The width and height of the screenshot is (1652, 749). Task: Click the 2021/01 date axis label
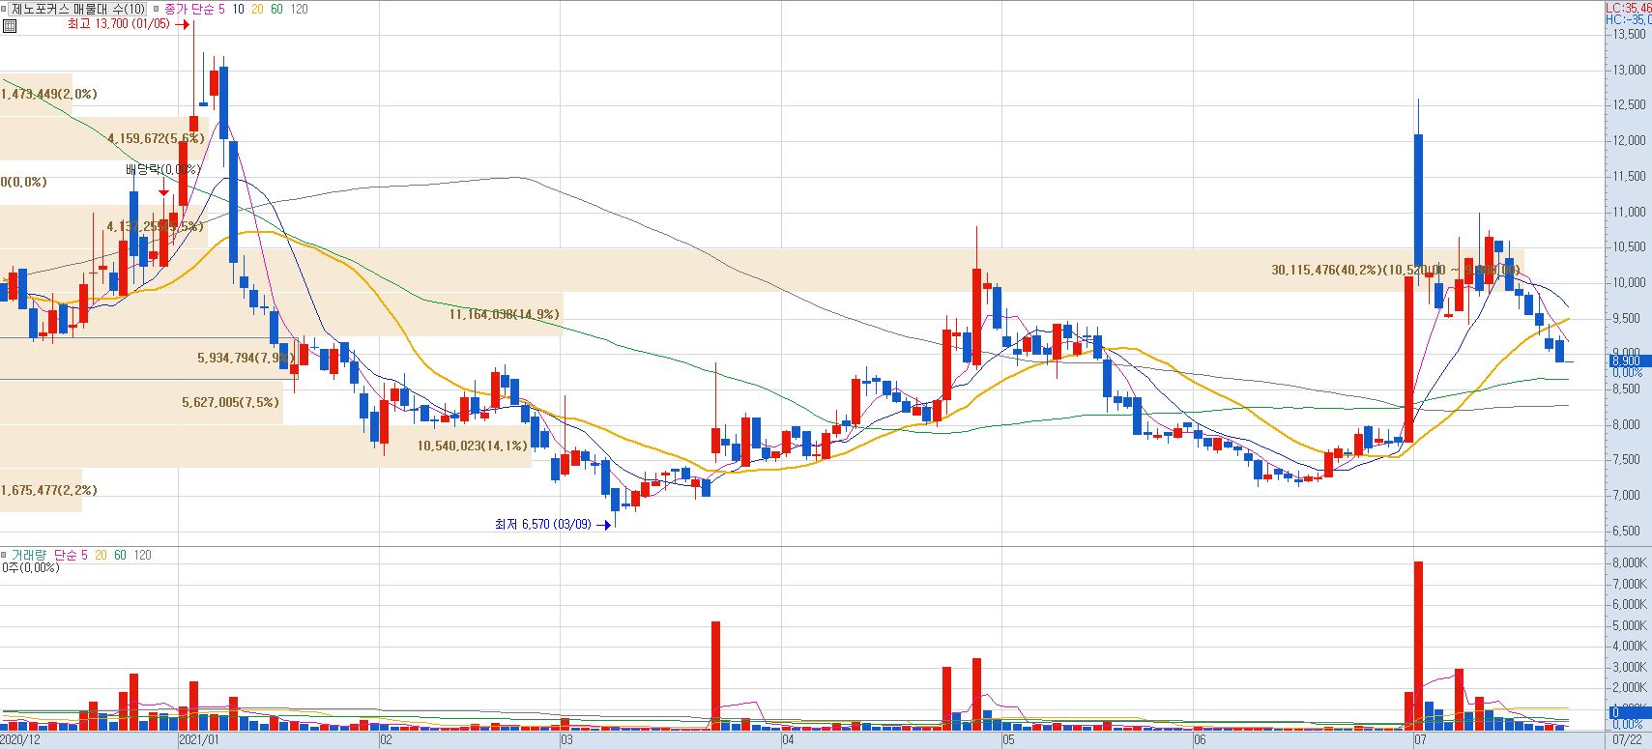(200, 740)
